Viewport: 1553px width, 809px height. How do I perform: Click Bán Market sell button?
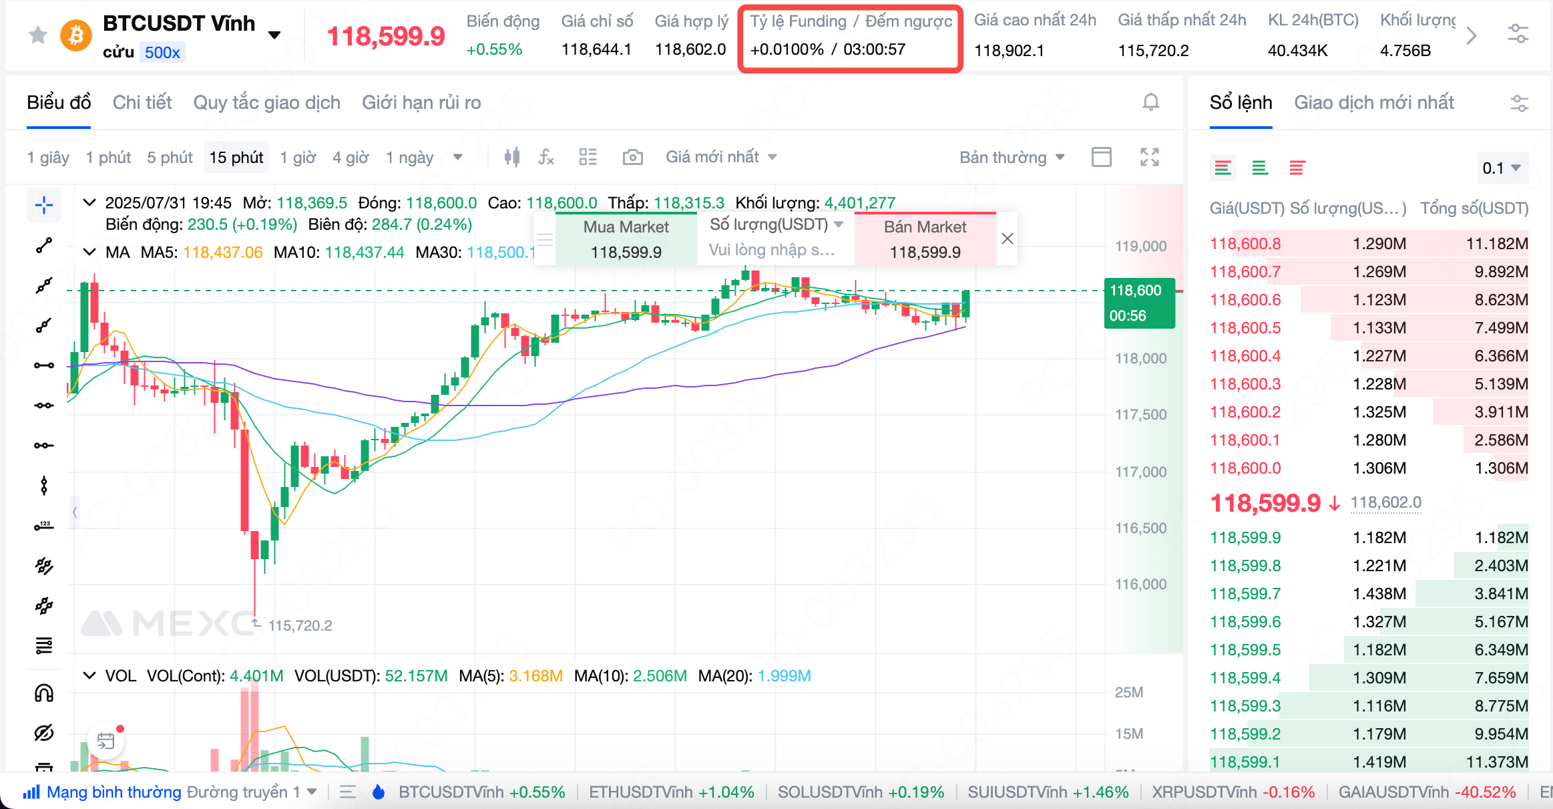(925, 239)
